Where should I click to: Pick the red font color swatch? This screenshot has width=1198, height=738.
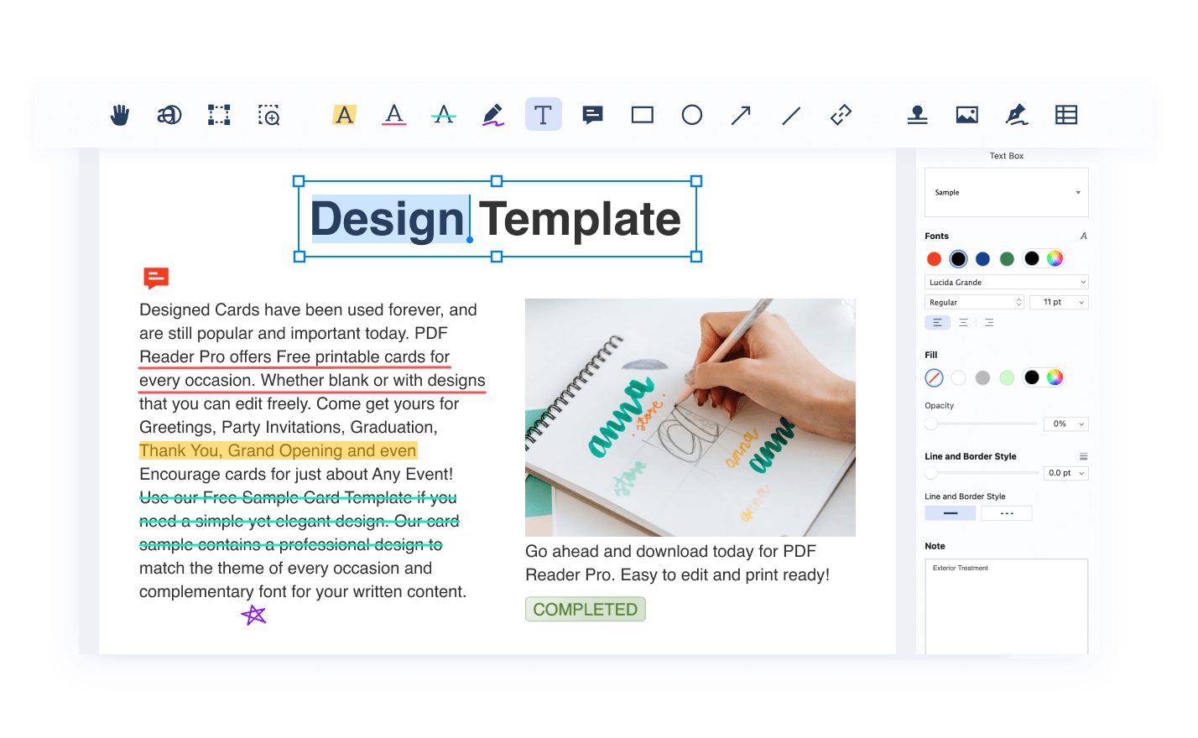[x=934, y=259]
